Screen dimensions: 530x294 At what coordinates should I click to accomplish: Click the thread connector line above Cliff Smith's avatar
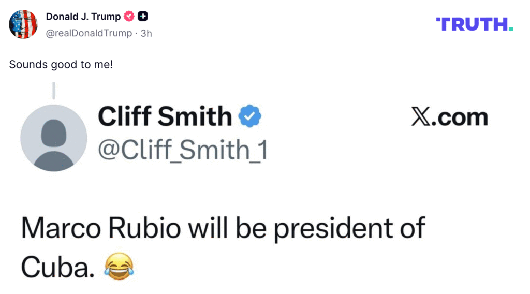click(54, 91)
